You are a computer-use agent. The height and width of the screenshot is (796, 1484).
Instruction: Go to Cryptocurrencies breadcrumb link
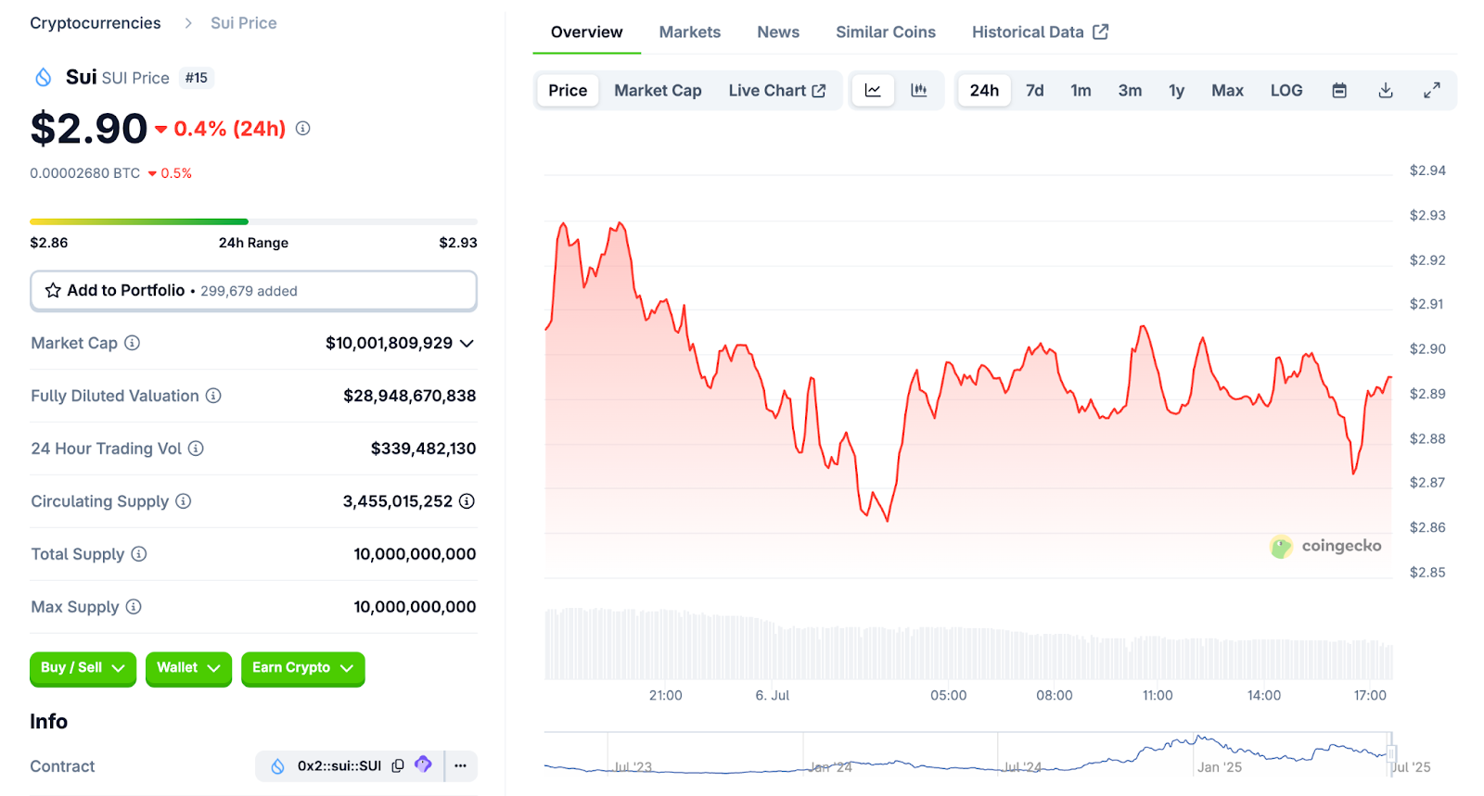(96, 23)
